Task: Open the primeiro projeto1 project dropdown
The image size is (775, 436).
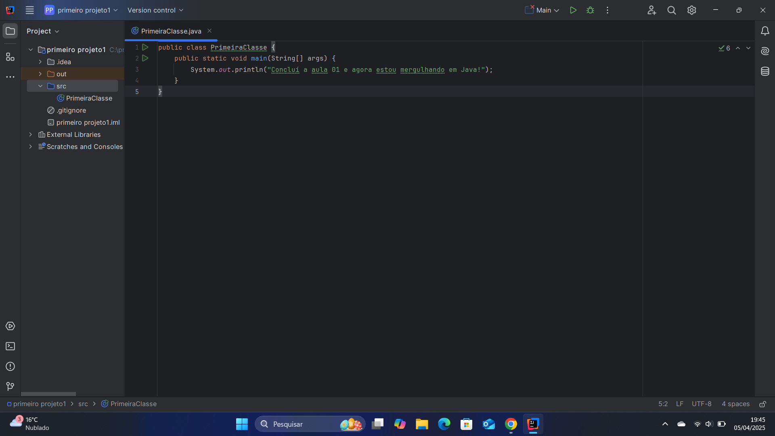Action: [81, 10]
